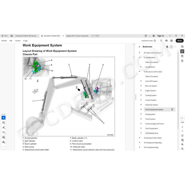Viewport: 185px width, 185px height.
Task: Open the notifications bell icon
Action: (x=150, y=36)
